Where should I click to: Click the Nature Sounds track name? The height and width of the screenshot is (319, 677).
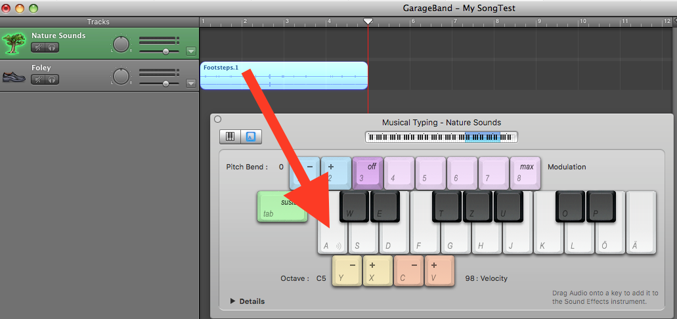(x=58, y=35)
